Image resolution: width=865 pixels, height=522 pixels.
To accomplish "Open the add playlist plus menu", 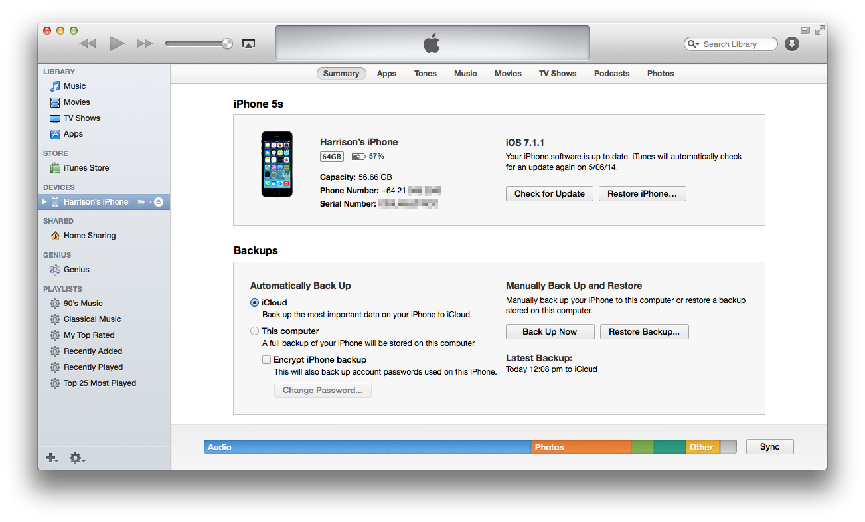I will [x=51, y=458].
